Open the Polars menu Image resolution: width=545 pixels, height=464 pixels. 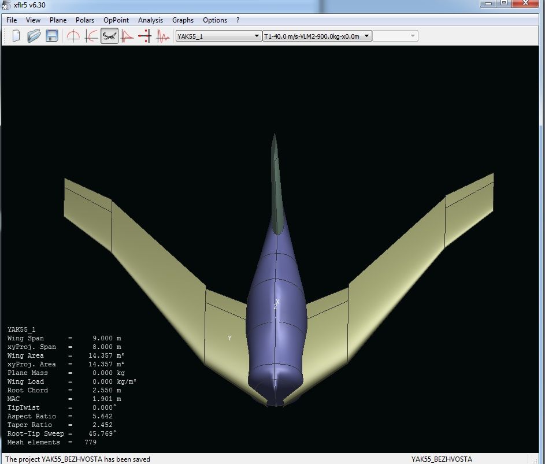85,20
